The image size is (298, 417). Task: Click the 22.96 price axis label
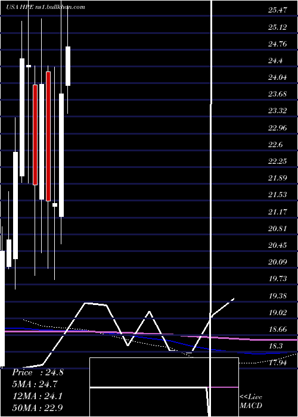click(x=278, y=127)
